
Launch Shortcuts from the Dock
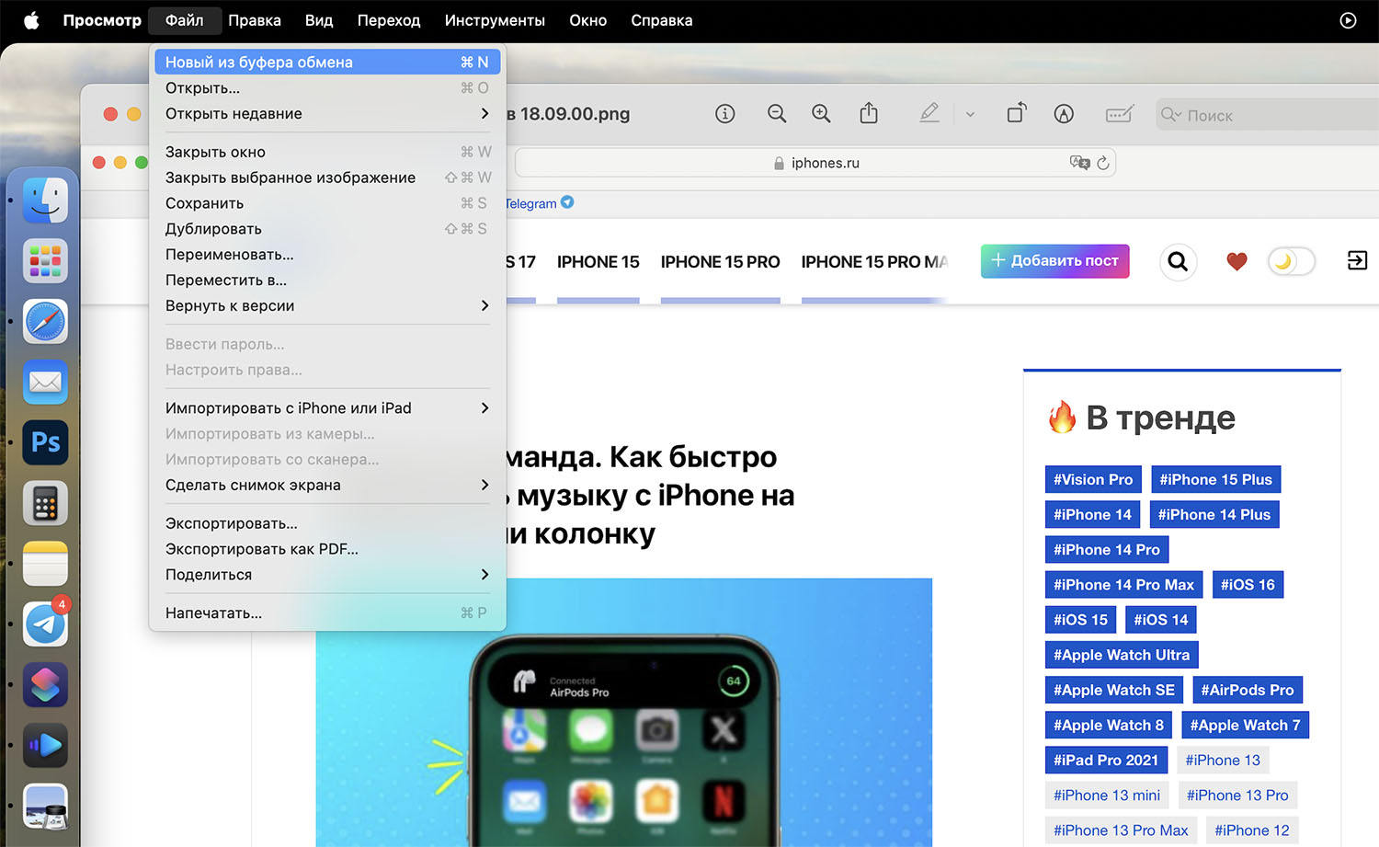(x=45, y=685)
